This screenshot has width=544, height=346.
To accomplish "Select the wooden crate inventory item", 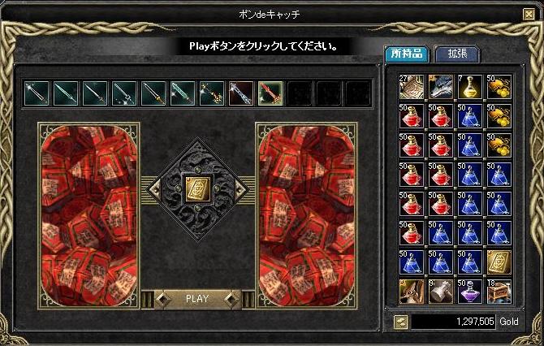I will (x=499, y=292).
